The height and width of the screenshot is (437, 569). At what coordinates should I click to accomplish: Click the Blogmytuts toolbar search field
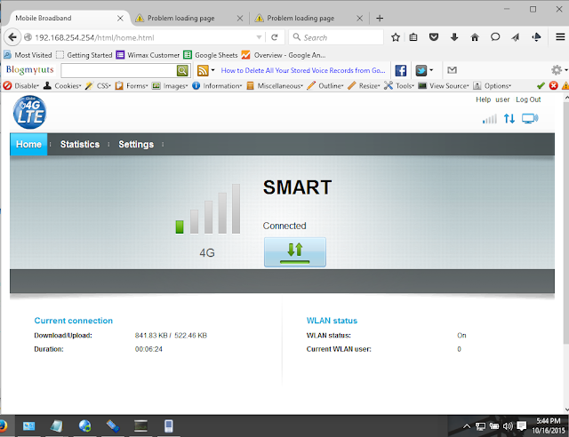click(x=119, y=70)
